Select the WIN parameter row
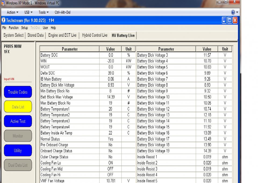The height and width of the screenshot is (183, 258). click(x=88, y=61)
